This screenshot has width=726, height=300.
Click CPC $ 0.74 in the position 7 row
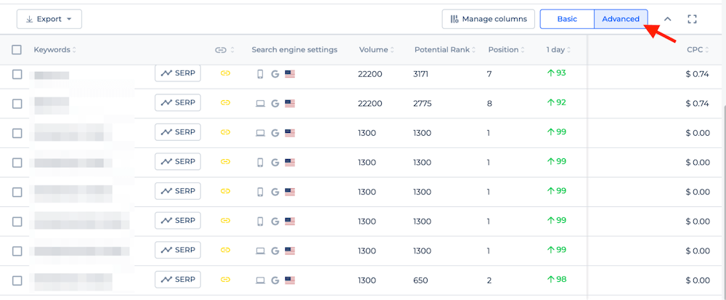[697, 74]
